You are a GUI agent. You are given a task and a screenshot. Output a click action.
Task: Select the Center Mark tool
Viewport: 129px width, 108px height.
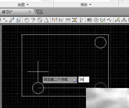[96, 20]
